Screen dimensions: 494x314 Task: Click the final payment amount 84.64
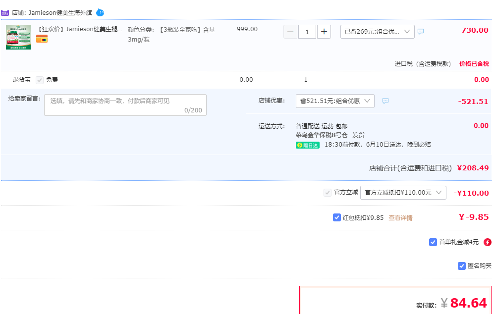click(x=468, y=303)
